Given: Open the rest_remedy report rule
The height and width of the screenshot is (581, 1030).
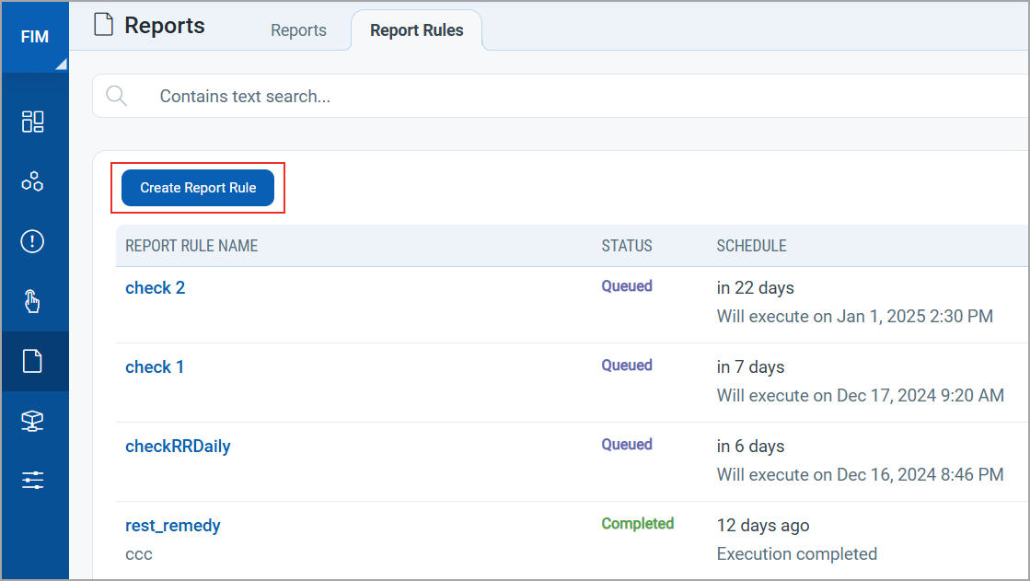Looking at the screenshot, I should click(173, 526).
